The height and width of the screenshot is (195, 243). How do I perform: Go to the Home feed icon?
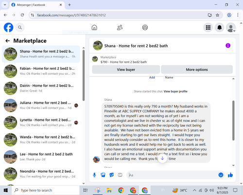(x=94, y=27)
